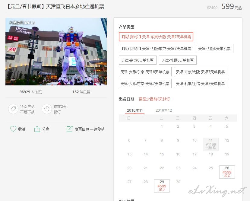Click the 分享 share link
This screenshot has height=201, width=250.
pyautogui.click(x=46, y=129)
